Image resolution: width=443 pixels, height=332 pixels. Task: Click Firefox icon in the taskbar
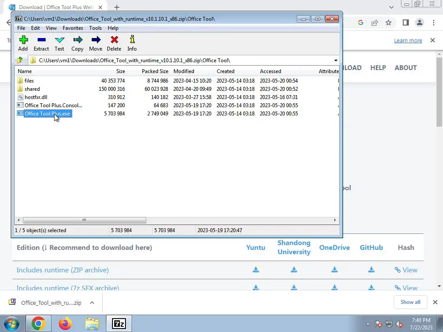(65, 323)
